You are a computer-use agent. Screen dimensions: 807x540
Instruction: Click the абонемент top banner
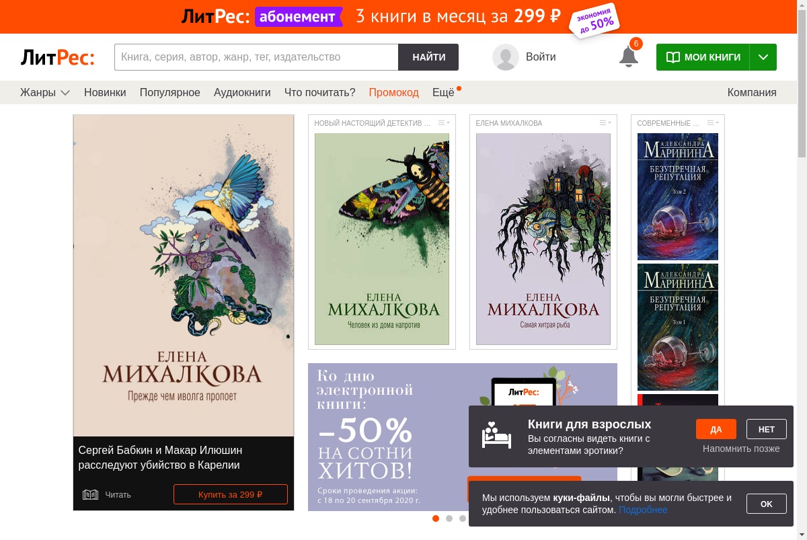(x=399, y=17)
